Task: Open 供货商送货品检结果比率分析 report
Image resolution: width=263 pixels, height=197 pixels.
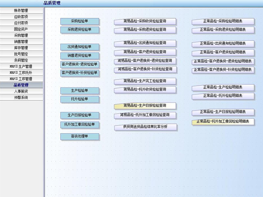Action: tap(145, 127)
